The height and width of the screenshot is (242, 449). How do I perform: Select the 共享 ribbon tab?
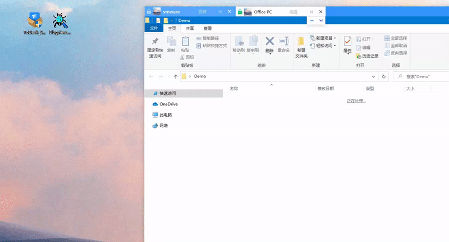point(190,28)
